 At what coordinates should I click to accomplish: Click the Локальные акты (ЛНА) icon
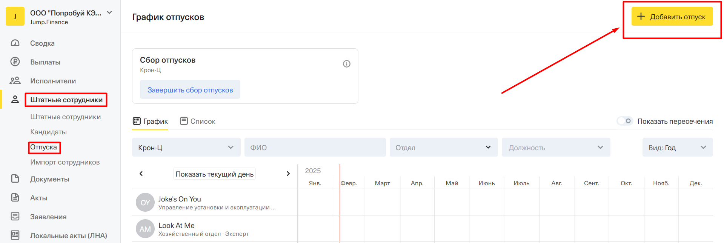[x=15, y=235]
